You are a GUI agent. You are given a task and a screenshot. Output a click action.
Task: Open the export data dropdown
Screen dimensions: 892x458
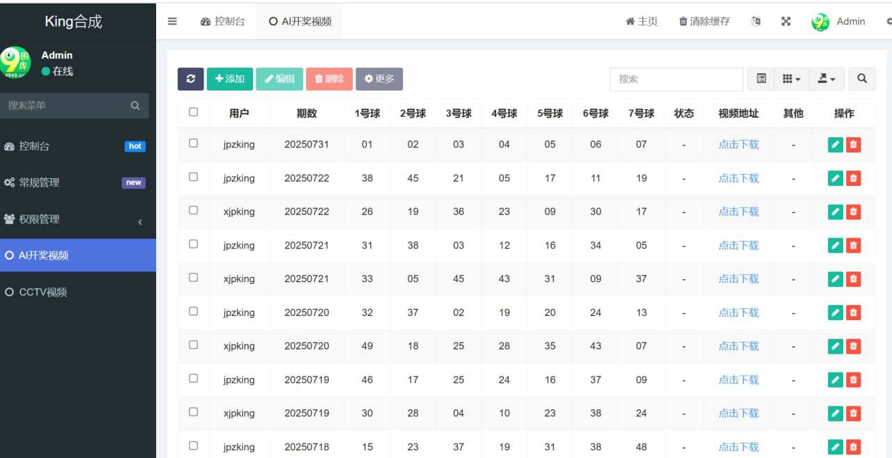point(826,79)
